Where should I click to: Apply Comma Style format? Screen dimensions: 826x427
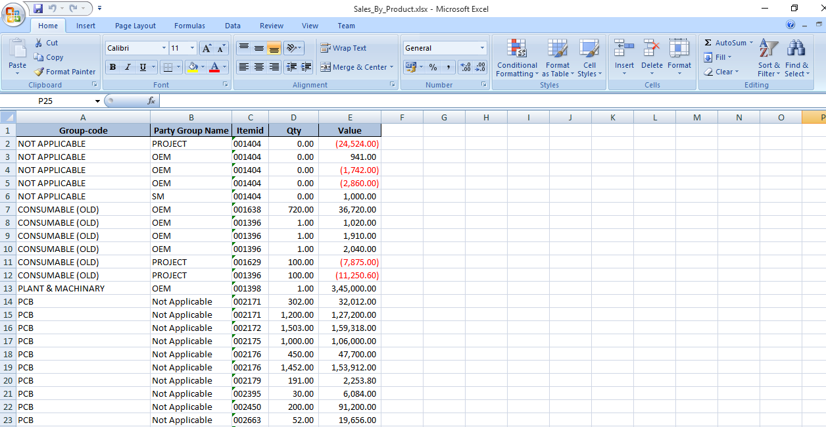448,67
